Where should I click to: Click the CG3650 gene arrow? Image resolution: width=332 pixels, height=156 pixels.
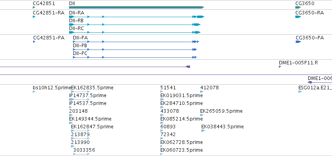coord(298,7)
